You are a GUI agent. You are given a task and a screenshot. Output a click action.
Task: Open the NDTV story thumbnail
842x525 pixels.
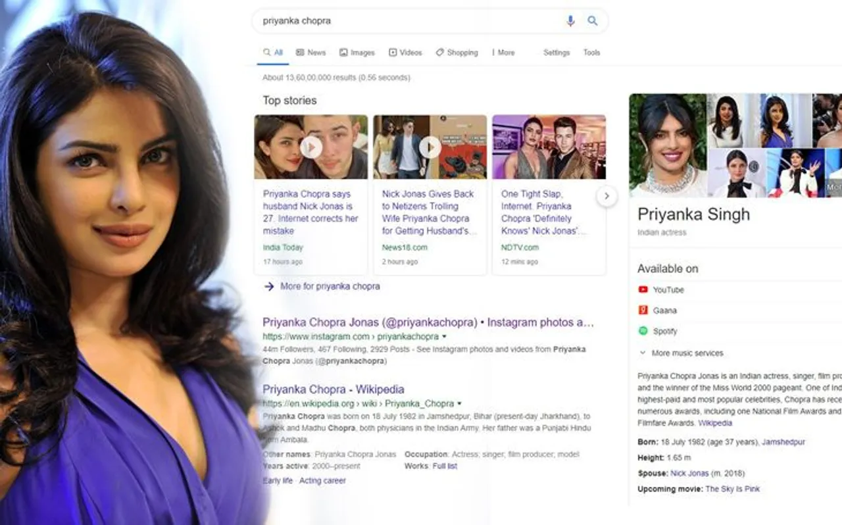tap(549, 147)
